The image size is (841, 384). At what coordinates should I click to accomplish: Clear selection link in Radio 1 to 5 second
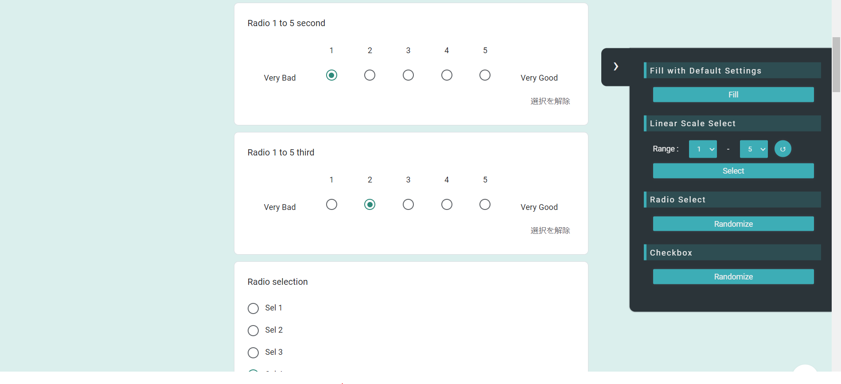click(550, 101)
